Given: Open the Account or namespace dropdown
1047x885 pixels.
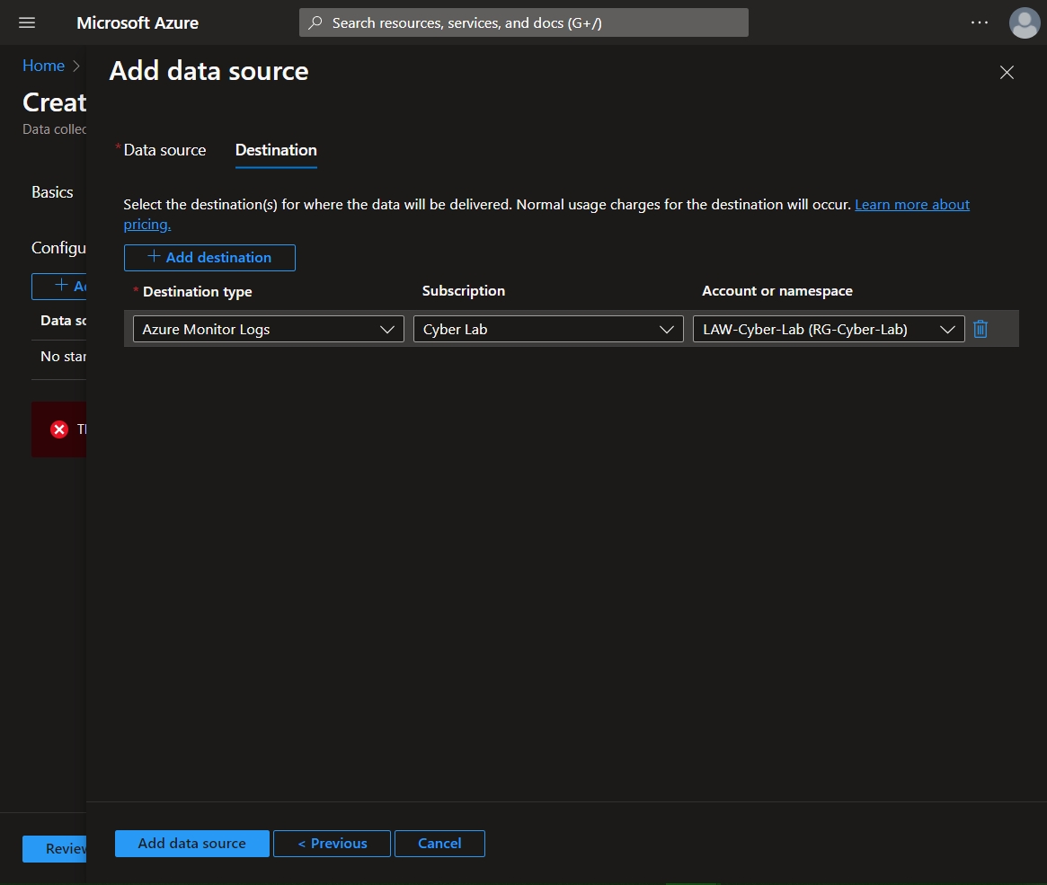Looking at the screenshot, I should point(829,329).
